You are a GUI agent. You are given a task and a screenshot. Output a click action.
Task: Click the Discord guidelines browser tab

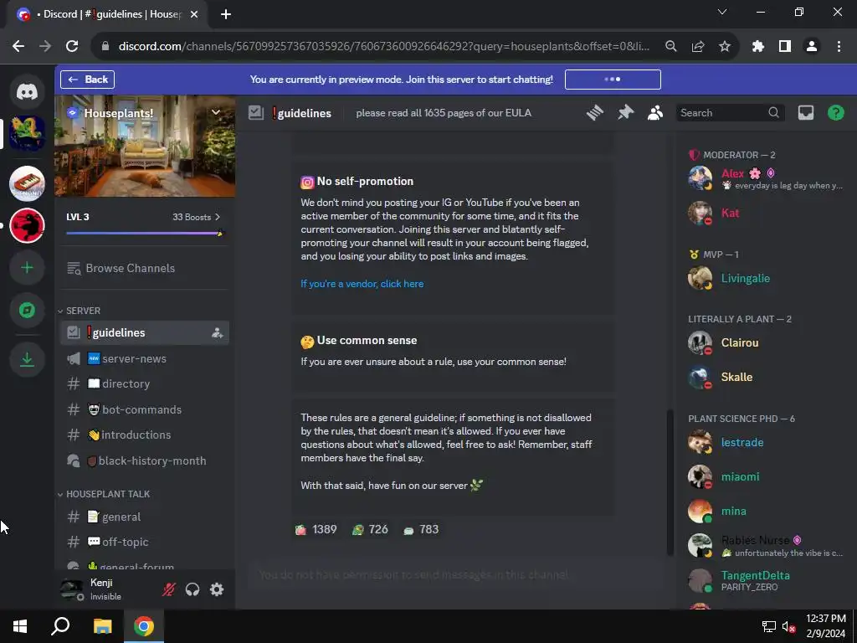pyautogui.click(x=107, y=14)
